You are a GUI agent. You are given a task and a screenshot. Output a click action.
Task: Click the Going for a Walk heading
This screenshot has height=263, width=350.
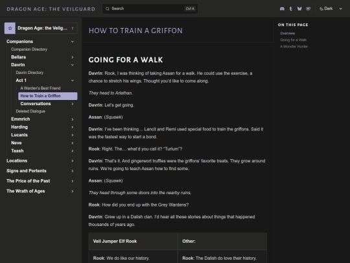pyautogui.click(x=126, y=60)
